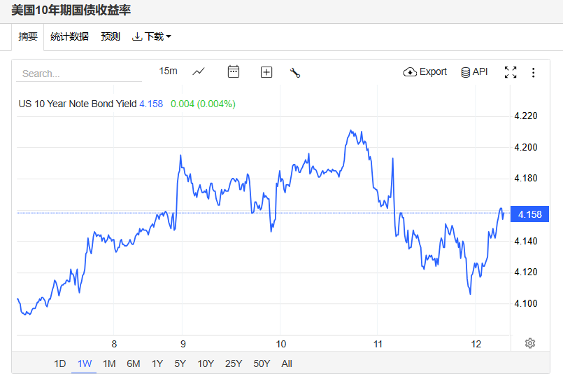Open the 15m interval selector
The height and width of the screenshot is (381, 563).
pyautogui.click(x=168, y=71)
